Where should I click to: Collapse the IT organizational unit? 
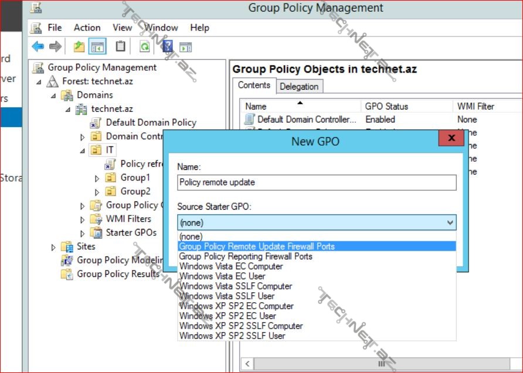coord(83,150)
